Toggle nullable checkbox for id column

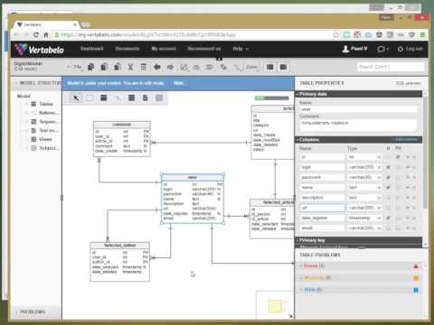pos(388,157)
